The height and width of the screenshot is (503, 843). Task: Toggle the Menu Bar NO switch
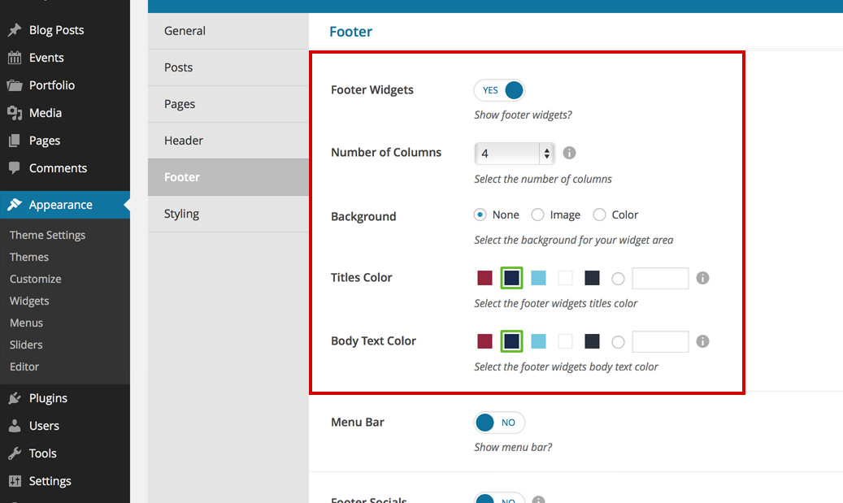[x=499, y=423]
